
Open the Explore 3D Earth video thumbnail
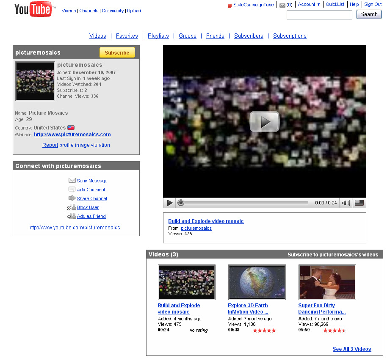point(257,282)
